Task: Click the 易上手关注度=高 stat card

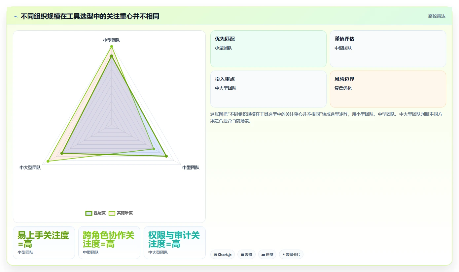Action: 44,243
